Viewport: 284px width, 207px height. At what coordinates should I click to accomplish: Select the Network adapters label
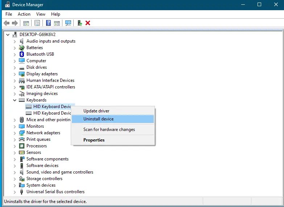(x=43, y=133)
